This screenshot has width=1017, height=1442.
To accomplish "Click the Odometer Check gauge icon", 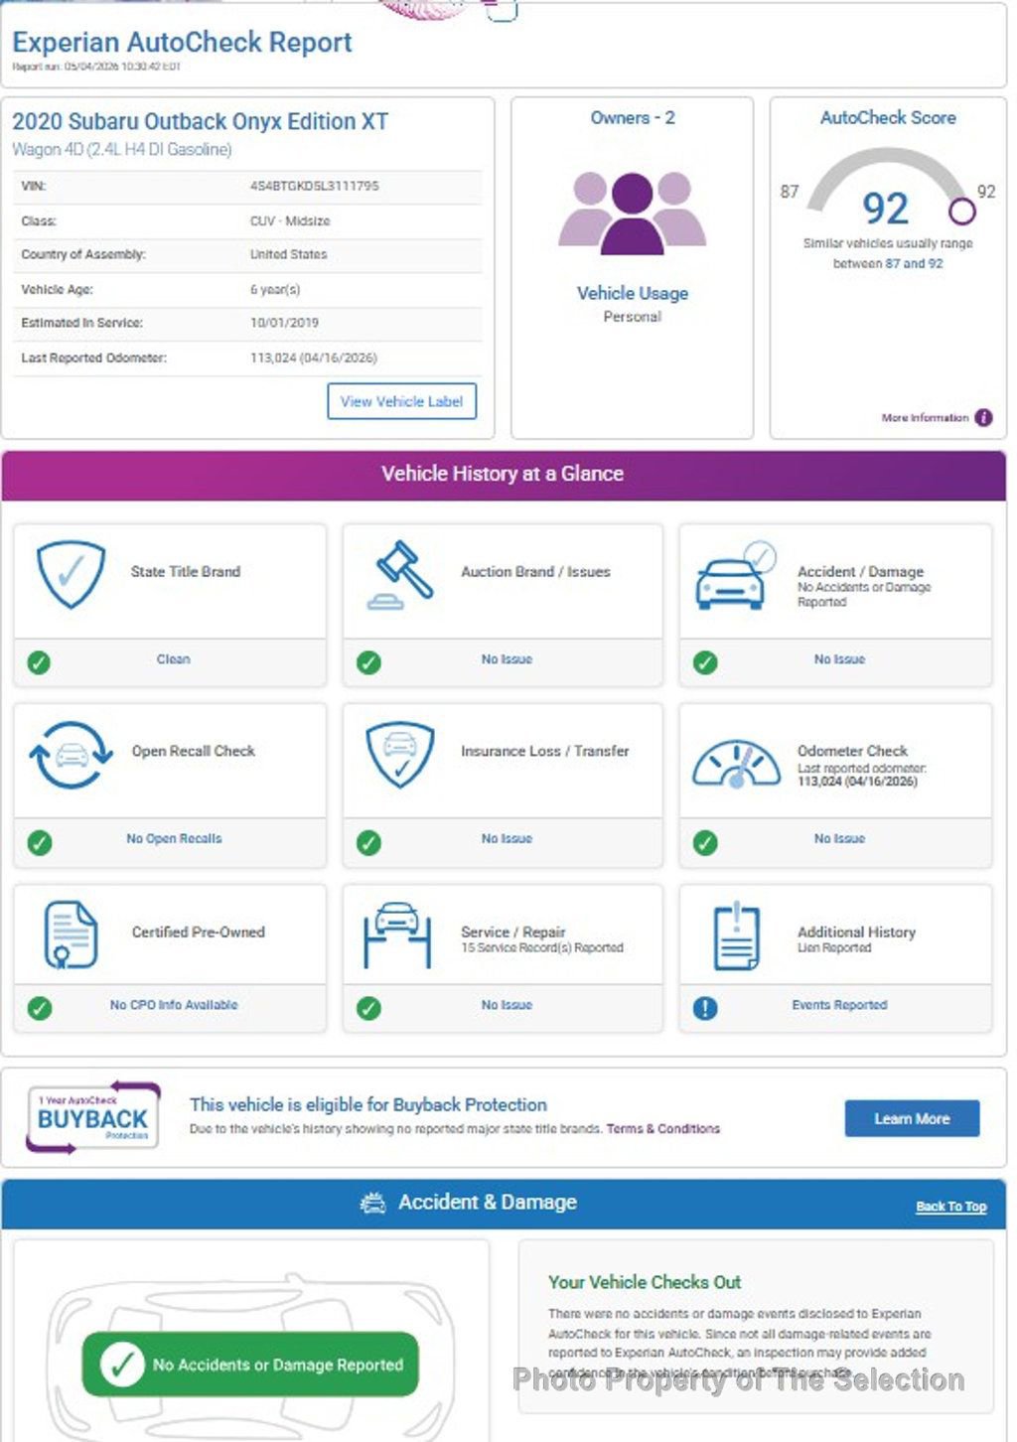I will click(736, 764).
